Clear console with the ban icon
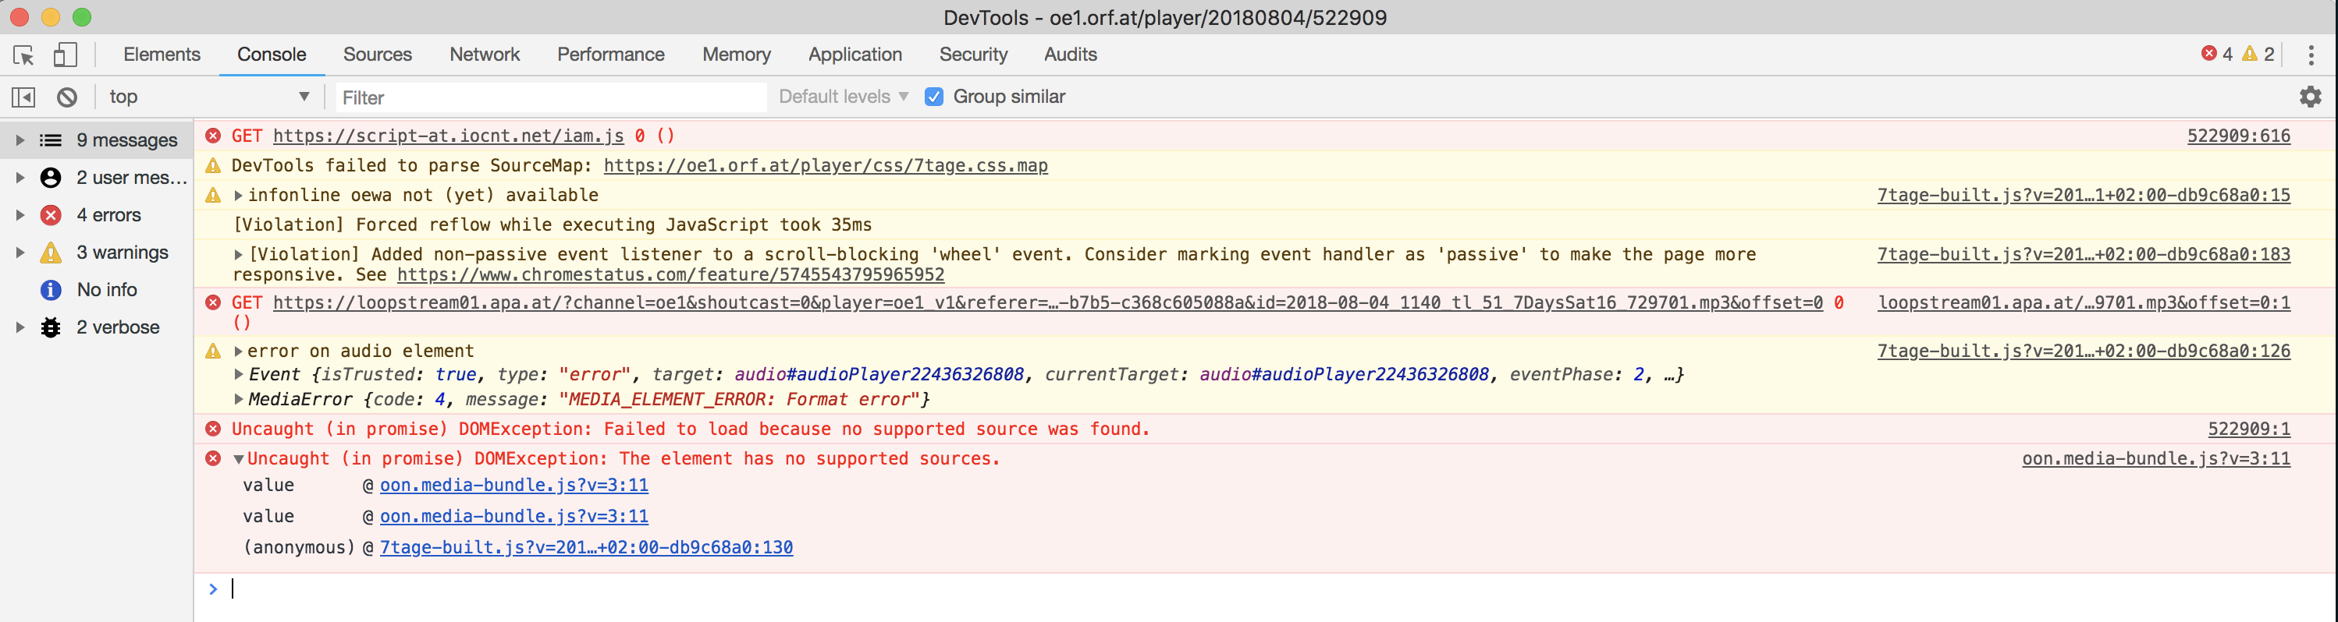 (x=67, y=97)
